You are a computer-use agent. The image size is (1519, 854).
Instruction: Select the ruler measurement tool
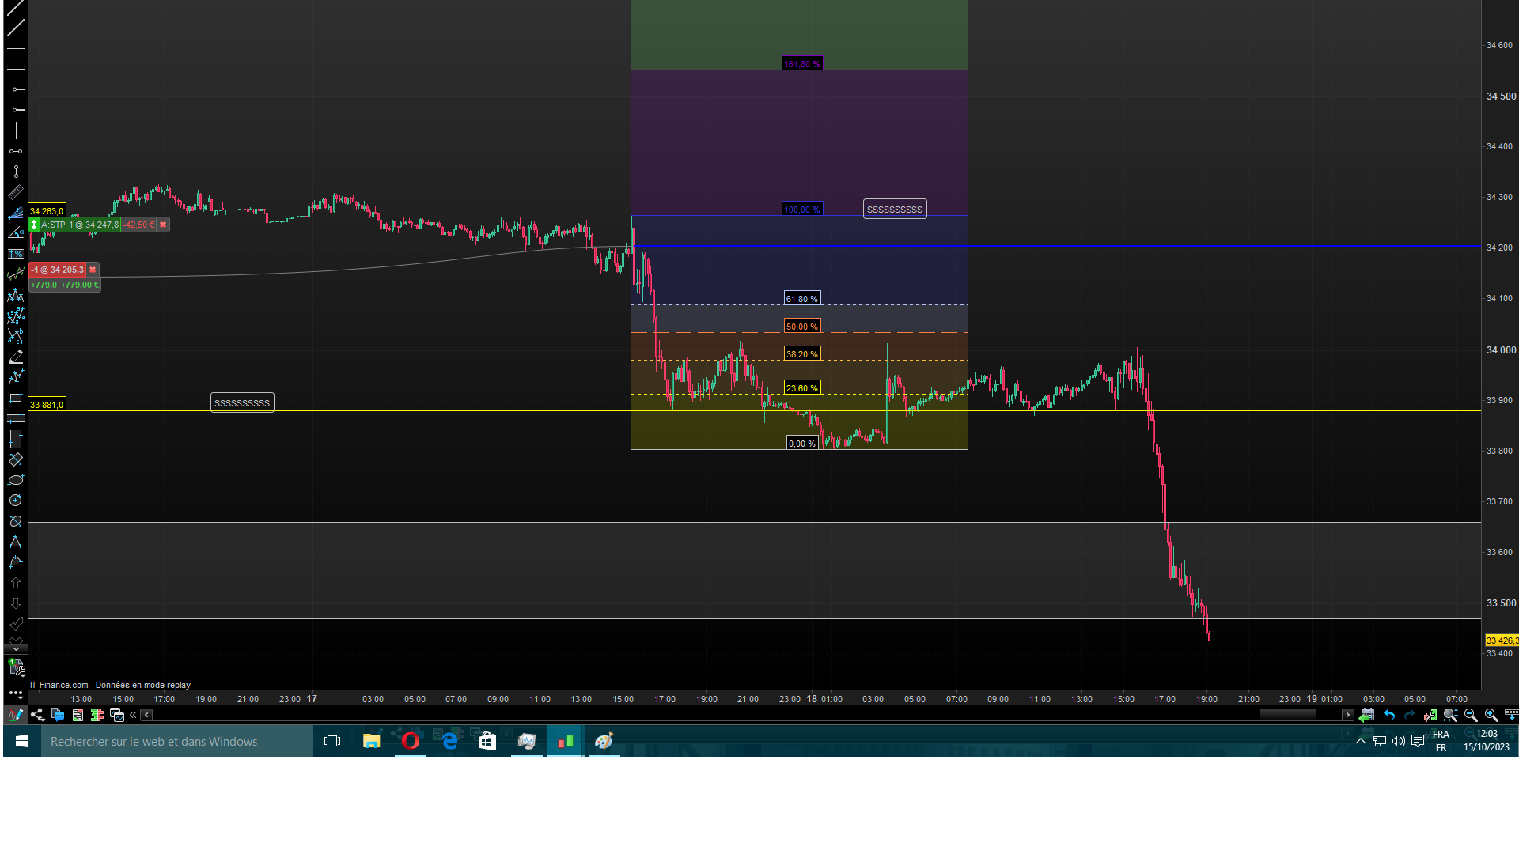point(15,192)
